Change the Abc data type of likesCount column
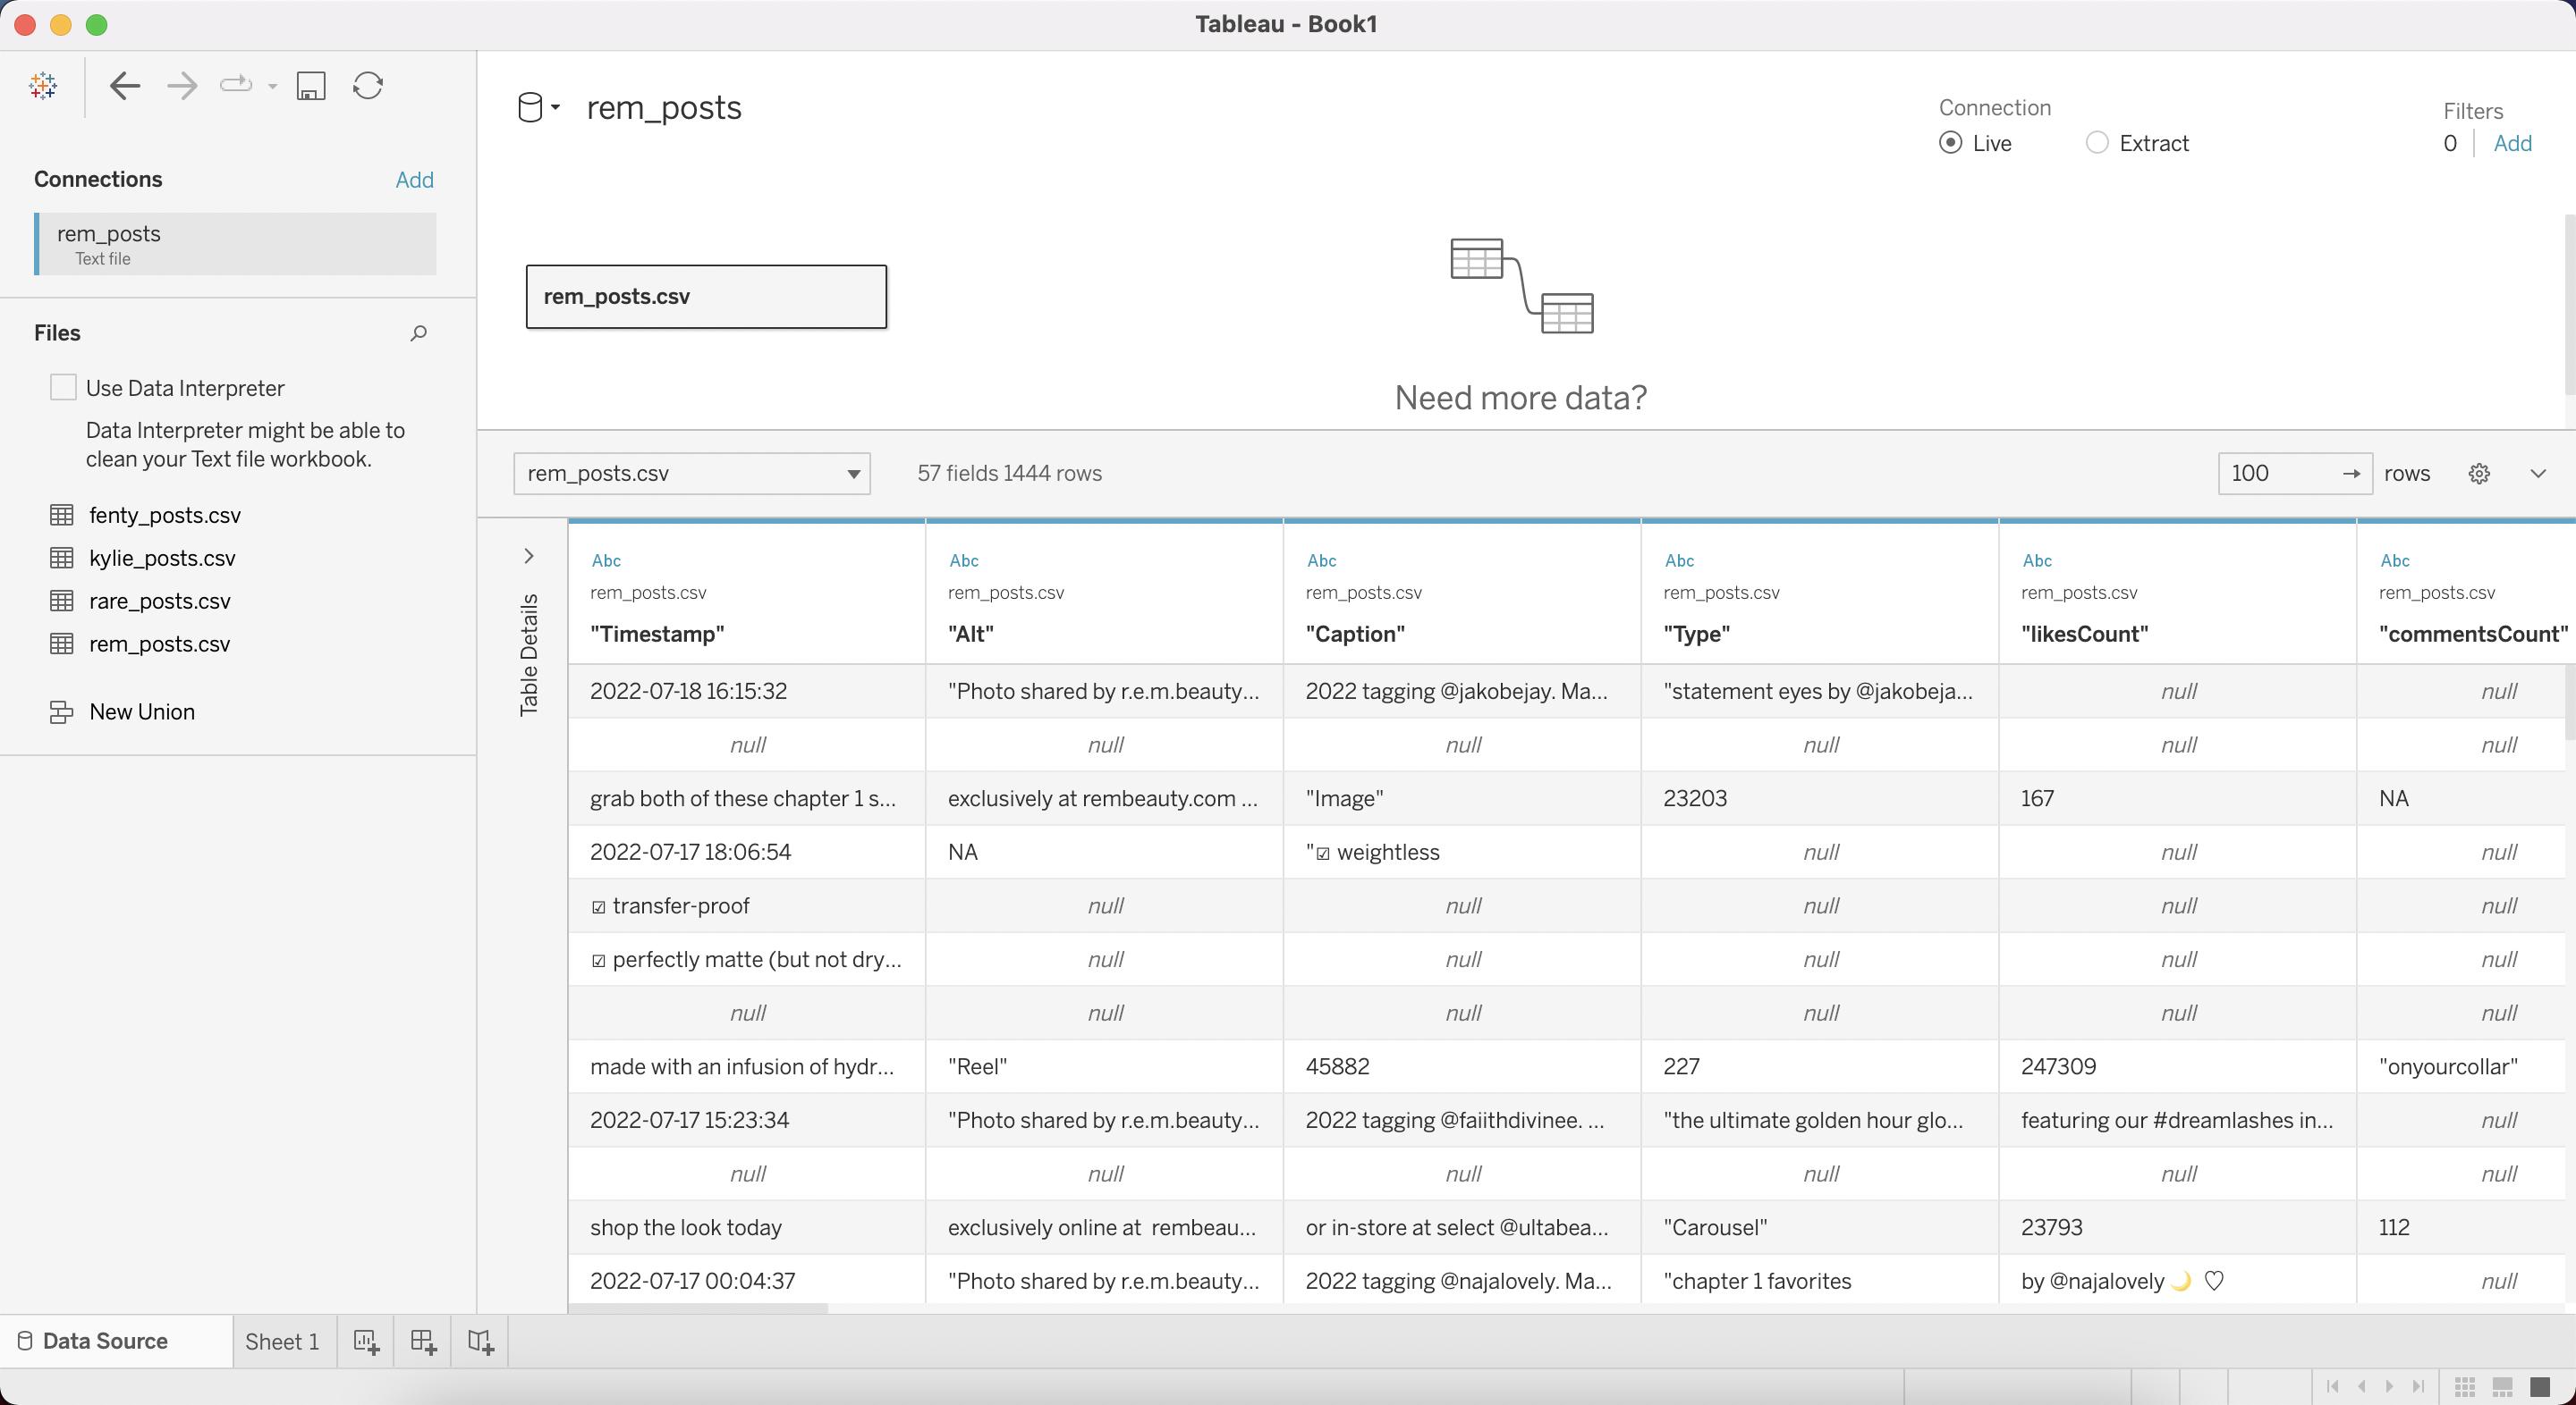The image size is (2576, 1405). point(2037,560)
